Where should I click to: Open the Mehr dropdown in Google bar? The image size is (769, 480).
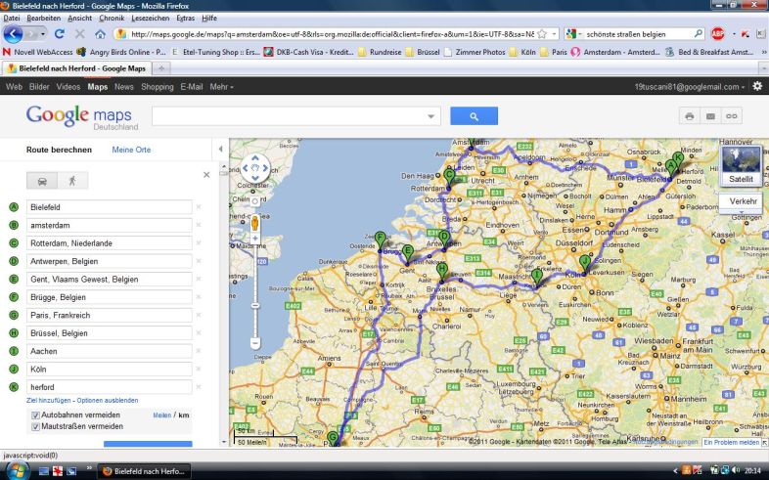pyautogui.click(x=221, y=87)
